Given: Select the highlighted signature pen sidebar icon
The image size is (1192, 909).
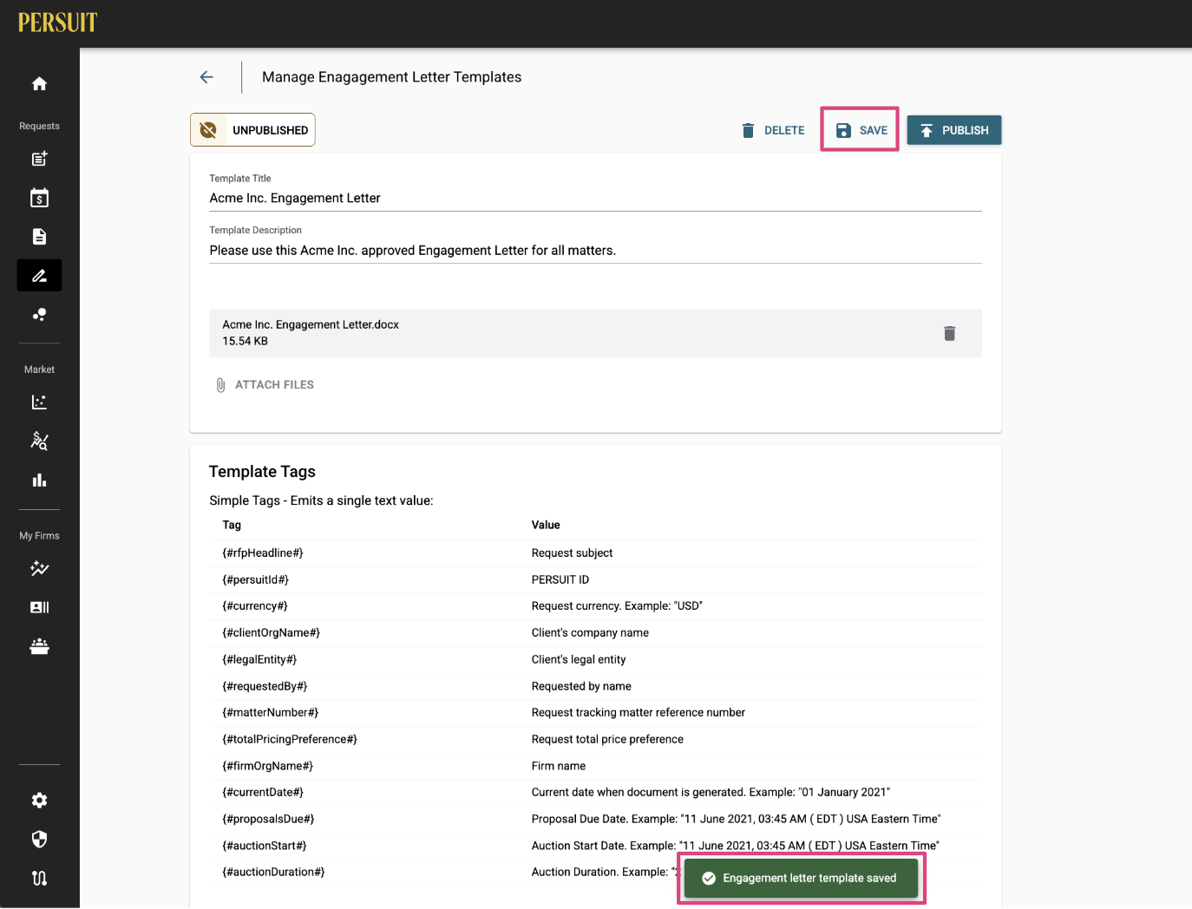Looking at the screenshot, I should coord(39,276).
